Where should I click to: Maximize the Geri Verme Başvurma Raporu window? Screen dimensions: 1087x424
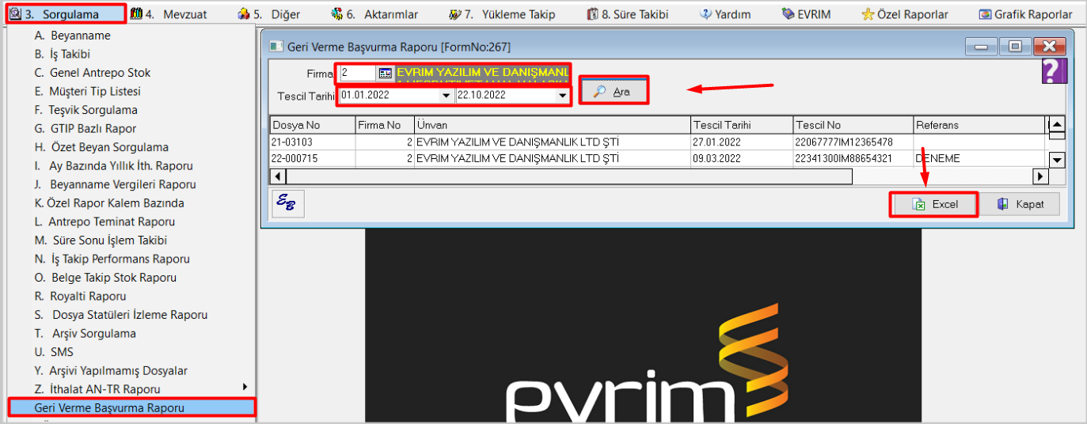point(1015,47)
